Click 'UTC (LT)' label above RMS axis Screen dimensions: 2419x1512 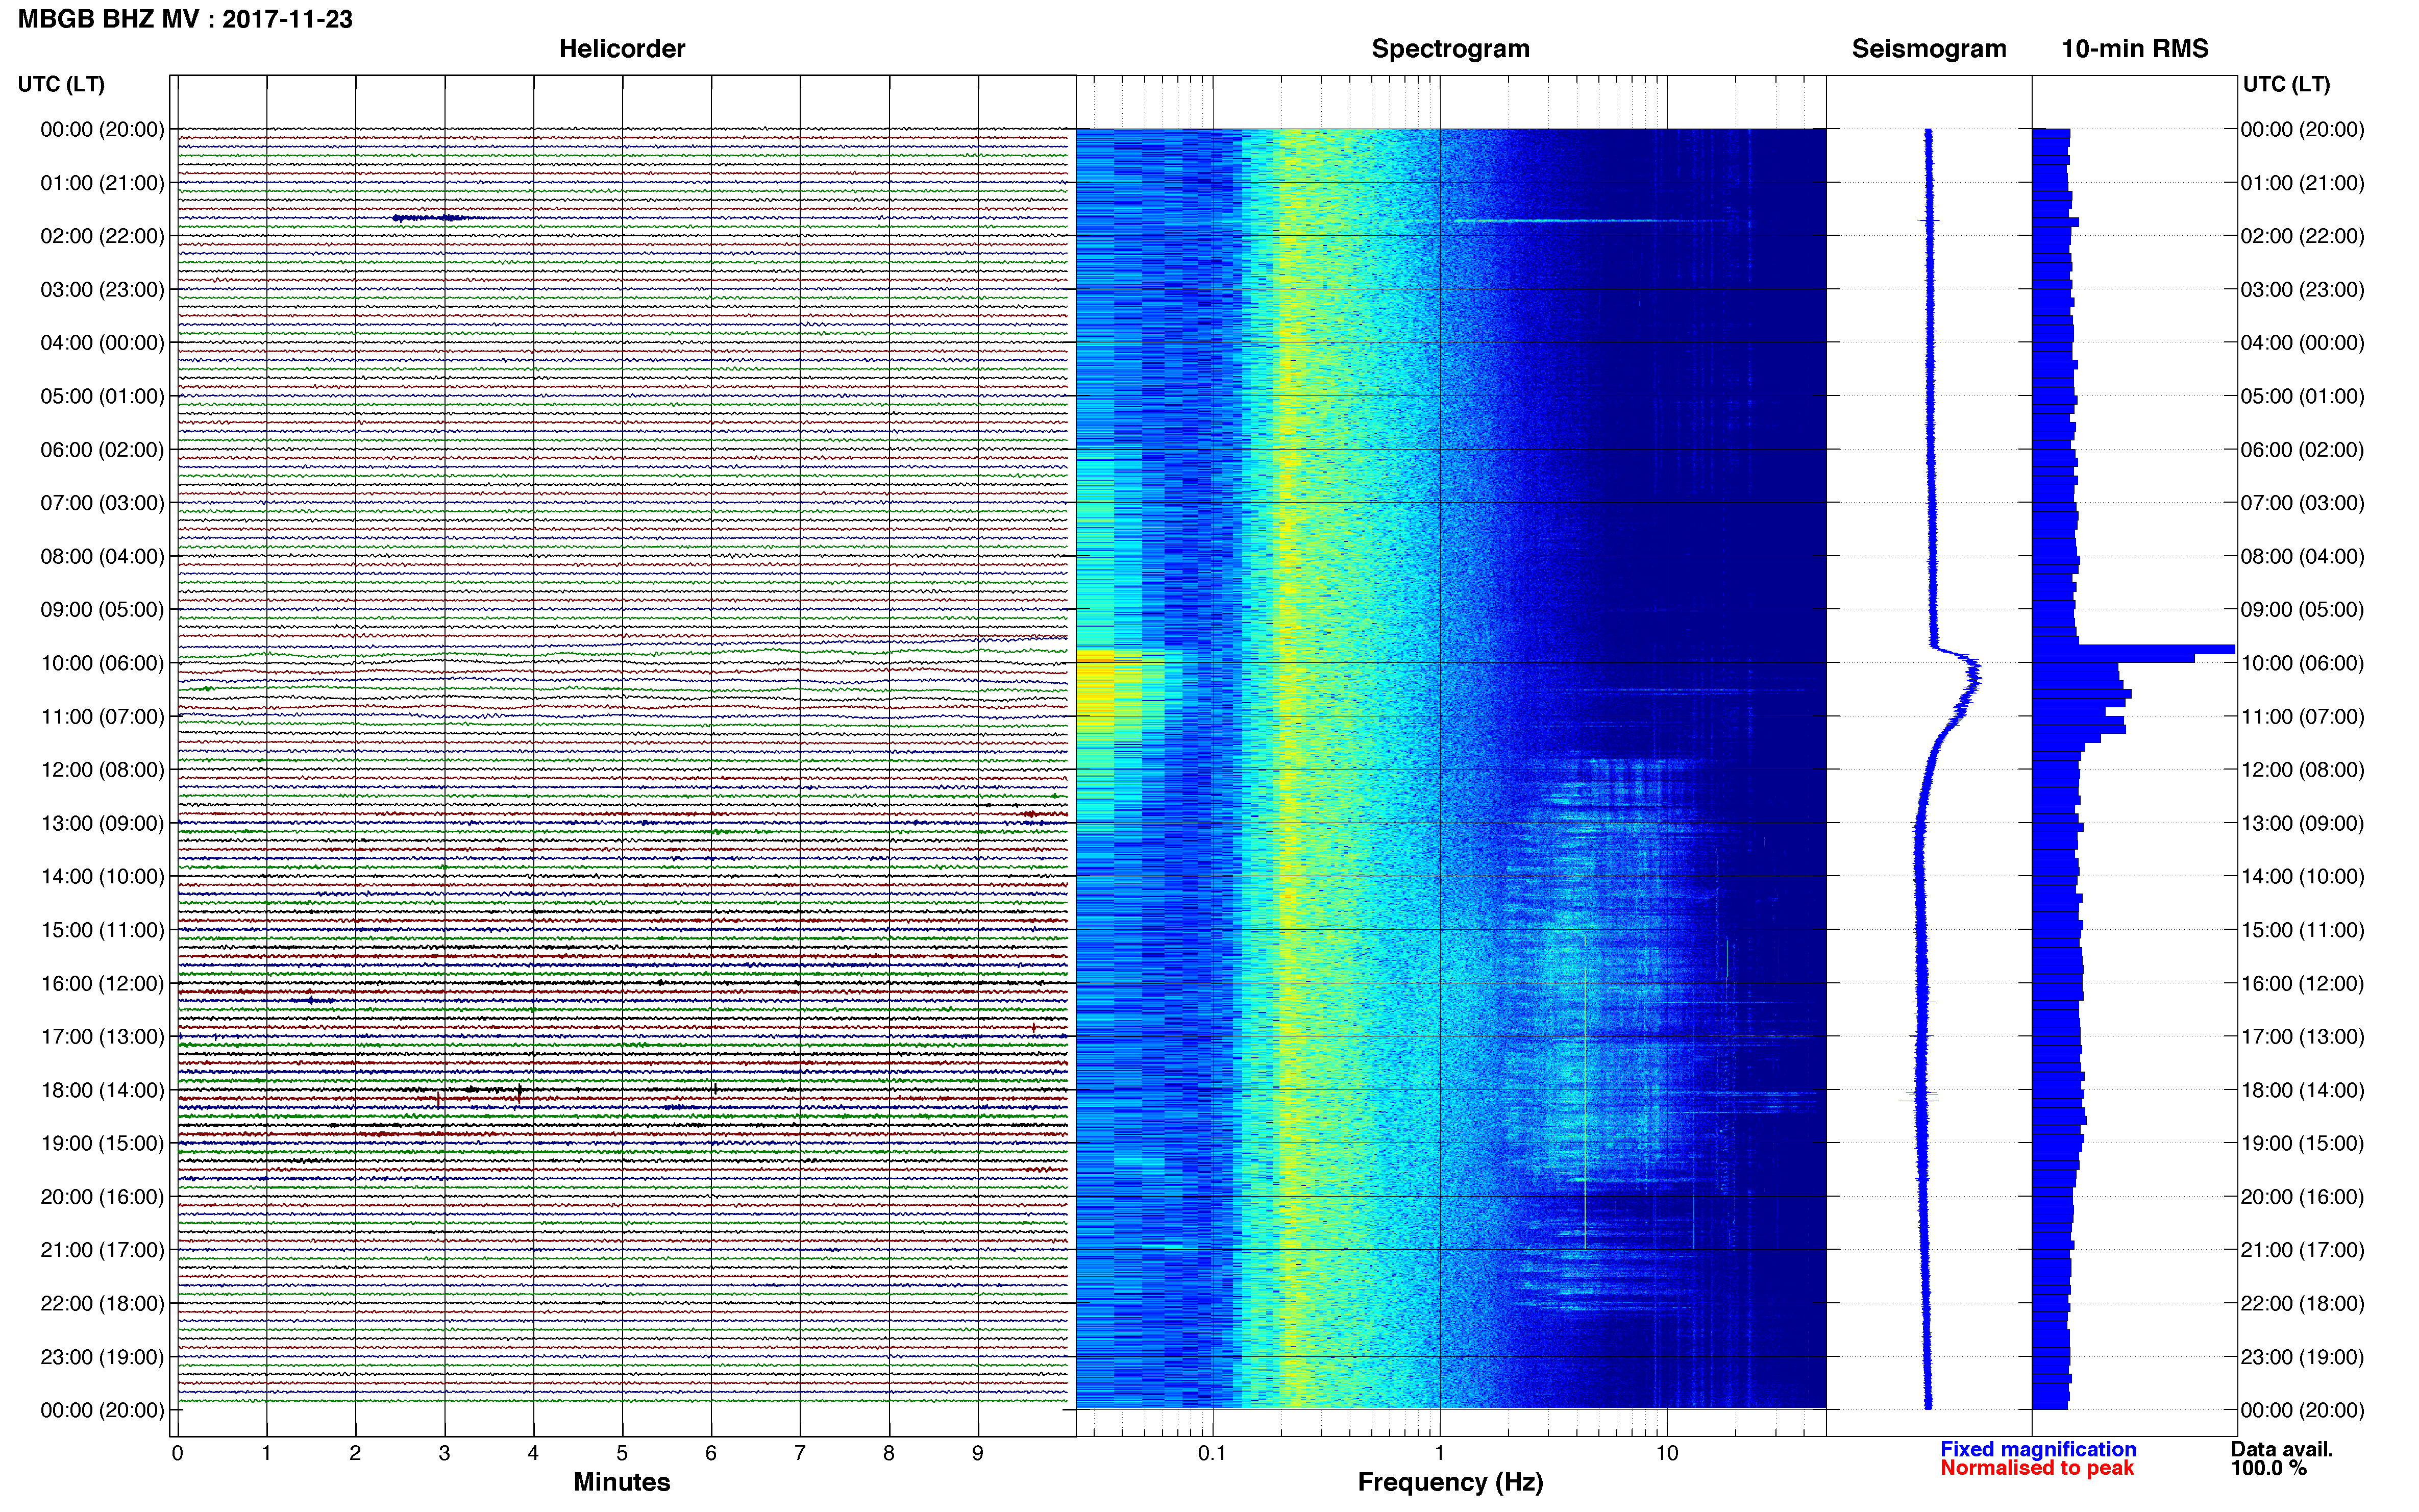(x=2286, y=84)
